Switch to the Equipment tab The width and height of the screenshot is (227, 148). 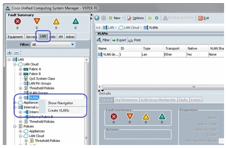point(16,37)
